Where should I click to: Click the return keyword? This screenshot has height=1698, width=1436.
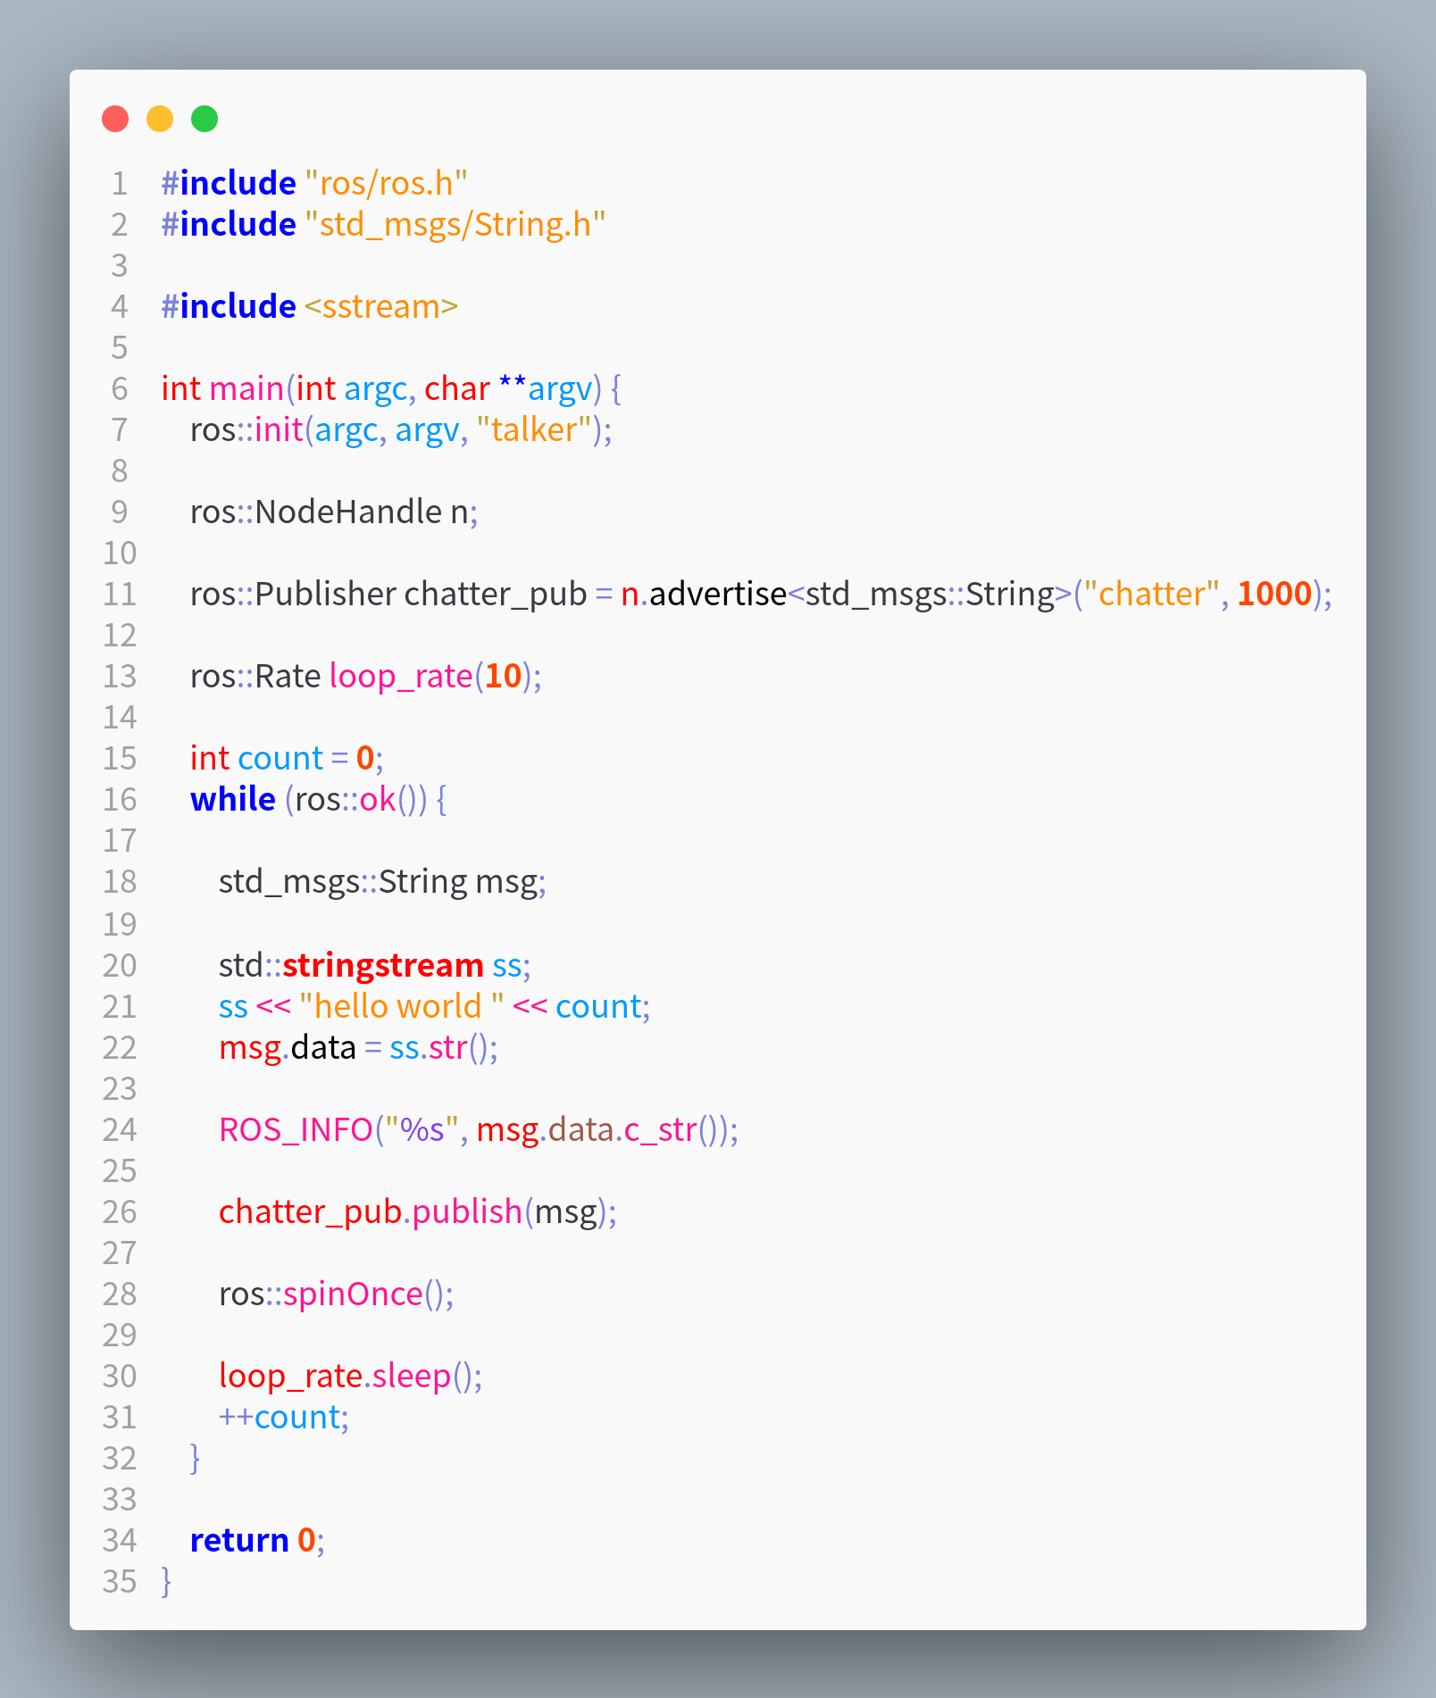239,1541
